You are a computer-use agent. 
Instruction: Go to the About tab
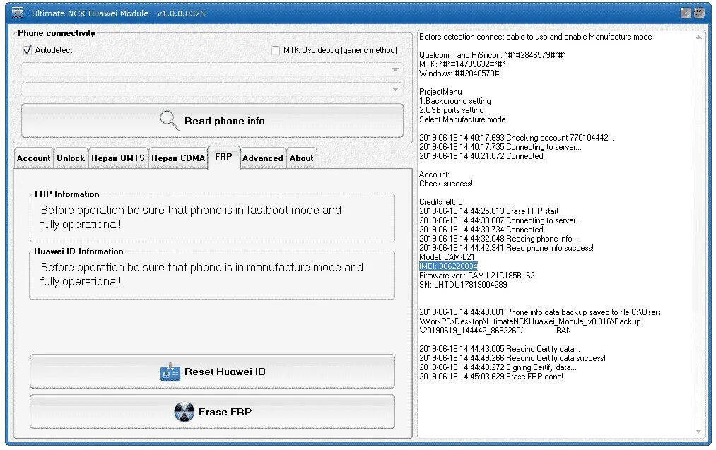tap(301, 158)
